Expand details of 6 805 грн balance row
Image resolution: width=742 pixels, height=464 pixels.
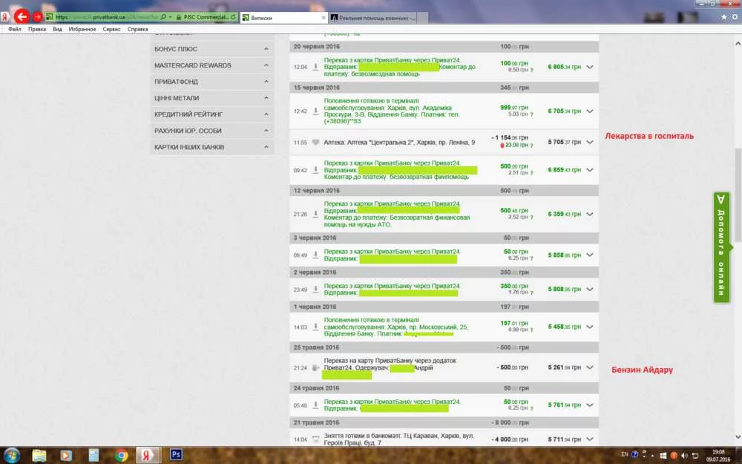590,68
